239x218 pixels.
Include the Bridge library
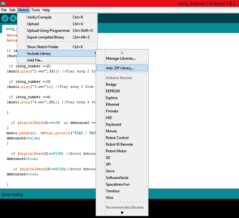point(122,84)
